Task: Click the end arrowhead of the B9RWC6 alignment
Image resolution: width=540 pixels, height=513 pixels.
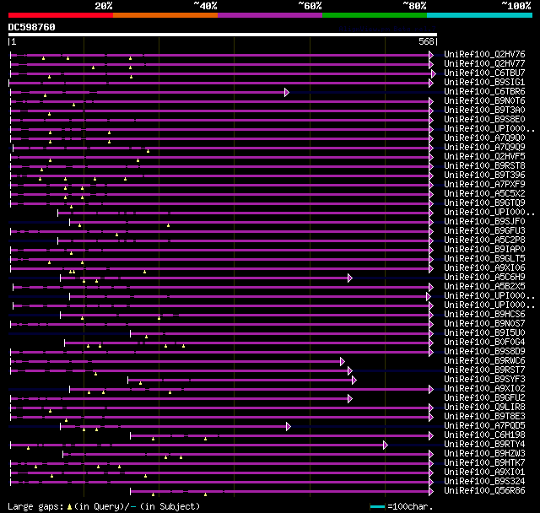Action: click(x=343, y=361)
